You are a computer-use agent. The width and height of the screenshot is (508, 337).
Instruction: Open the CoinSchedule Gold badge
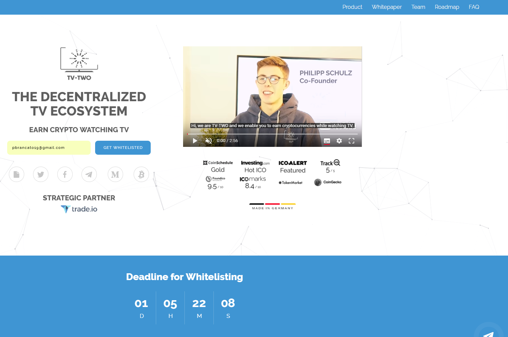pos(218,167)
